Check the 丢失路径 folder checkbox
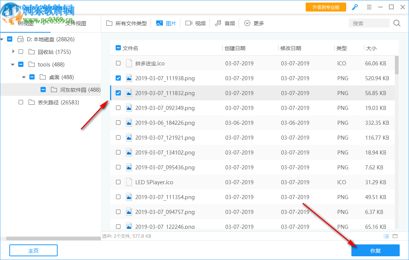Image resolution: width=409 pixels, height=260 pixels. (x=21, y=102)
